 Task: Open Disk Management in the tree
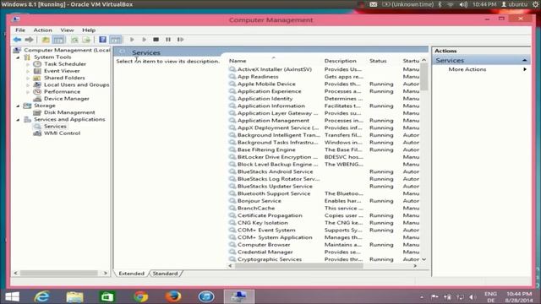point(69,112)
